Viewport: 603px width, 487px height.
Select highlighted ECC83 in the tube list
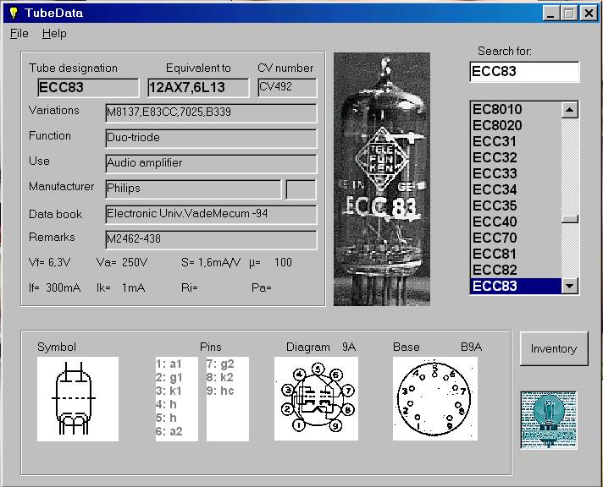(x=515, y=286)
